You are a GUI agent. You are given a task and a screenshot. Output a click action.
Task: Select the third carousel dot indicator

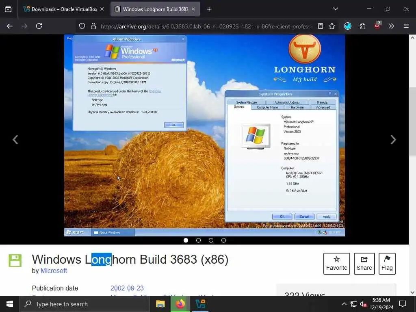(x=211, y=240)
